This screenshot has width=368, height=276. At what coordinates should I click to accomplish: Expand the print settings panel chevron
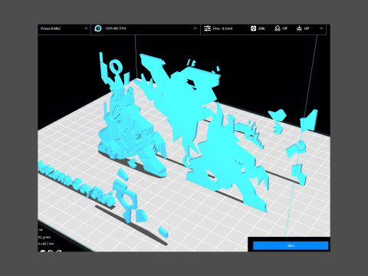click(321, 28)
